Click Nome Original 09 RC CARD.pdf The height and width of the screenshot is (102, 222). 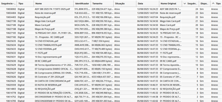coord(168,61)
